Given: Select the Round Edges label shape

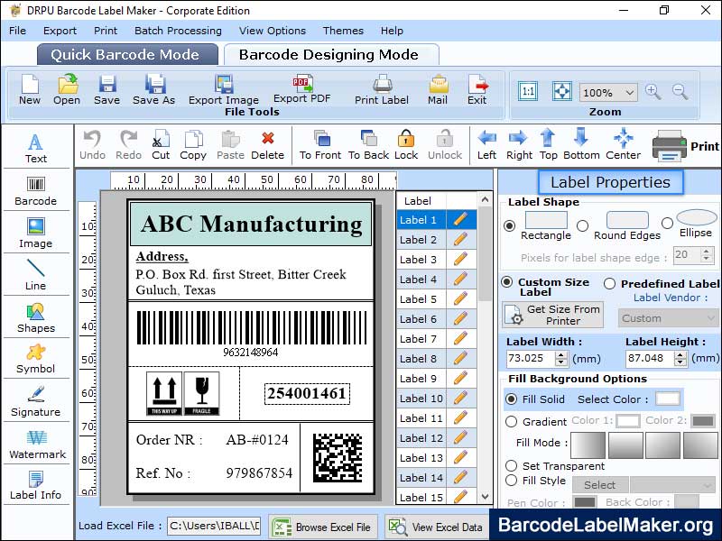Looking at the screenshot, I should click(x=583, y=225).
